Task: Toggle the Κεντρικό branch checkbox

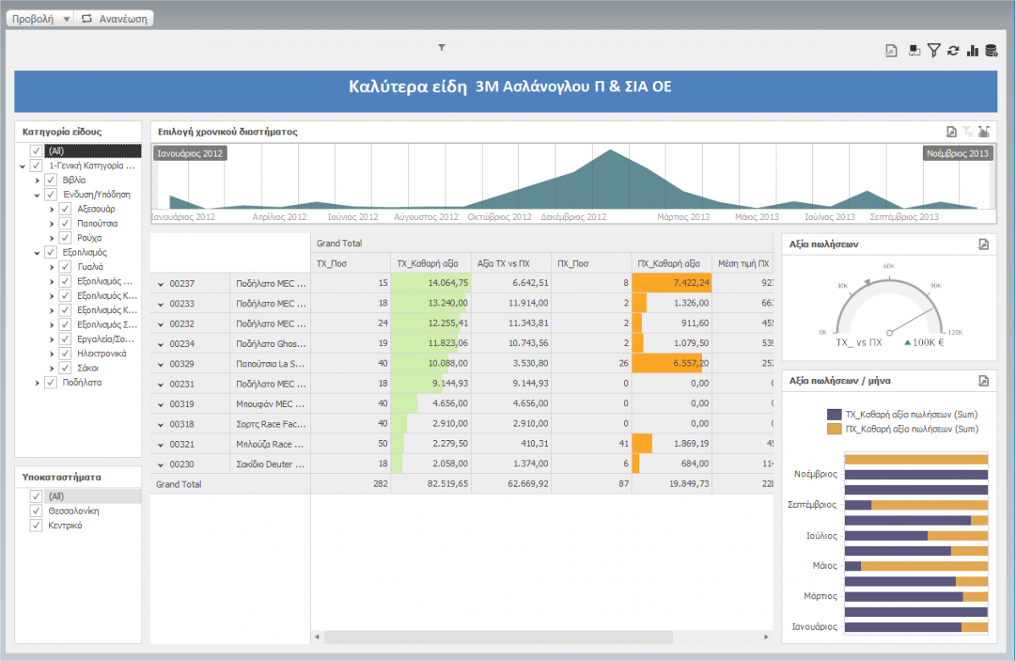Action: 36,526
